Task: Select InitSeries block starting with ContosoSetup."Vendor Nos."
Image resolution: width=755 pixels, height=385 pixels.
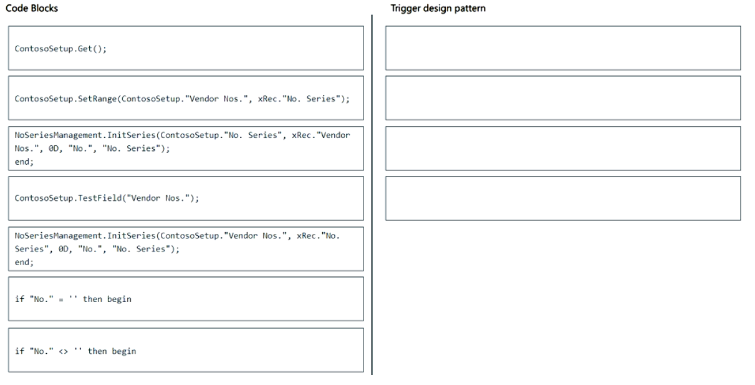Action: [185, 248]
